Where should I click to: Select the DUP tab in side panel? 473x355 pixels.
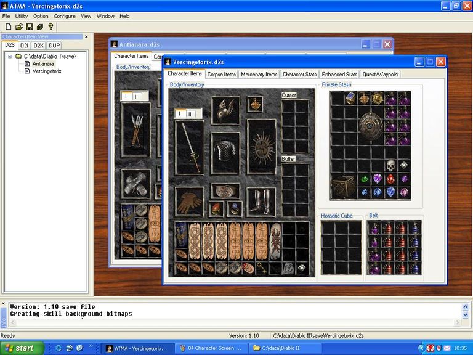(x=54, y=46)
